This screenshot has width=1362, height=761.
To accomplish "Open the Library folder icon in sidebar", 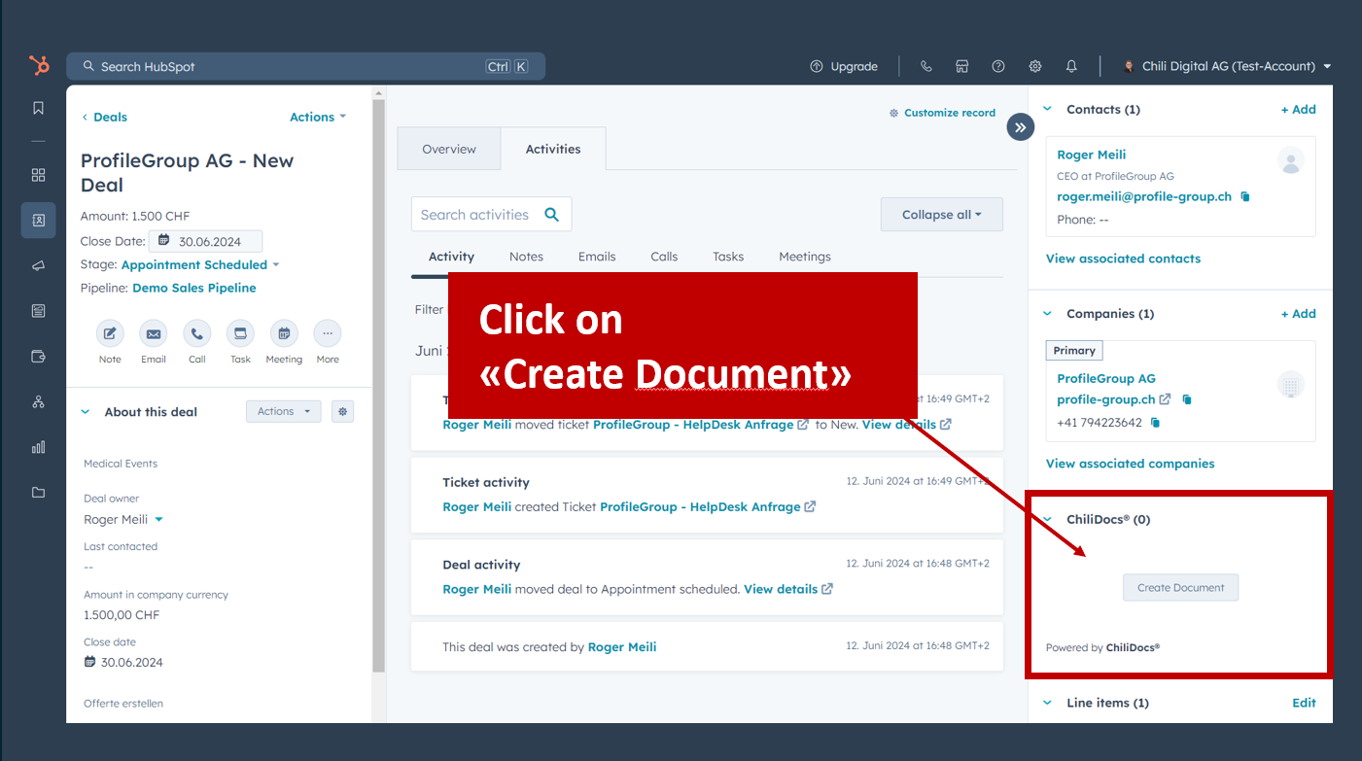I will (x=39, y=493).
